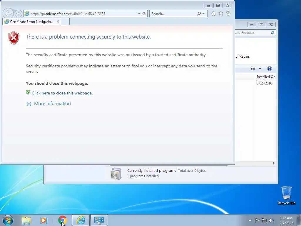Open view options dropdown arrow in Programs window
301x226 pixels.
coord(260,69)
